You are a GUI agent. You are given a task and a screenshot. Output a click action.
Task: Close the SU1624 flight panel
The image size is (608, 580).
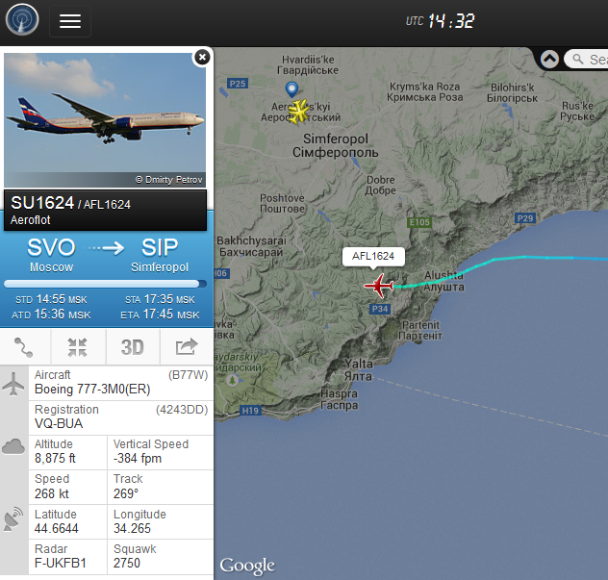tap(202, 58)
